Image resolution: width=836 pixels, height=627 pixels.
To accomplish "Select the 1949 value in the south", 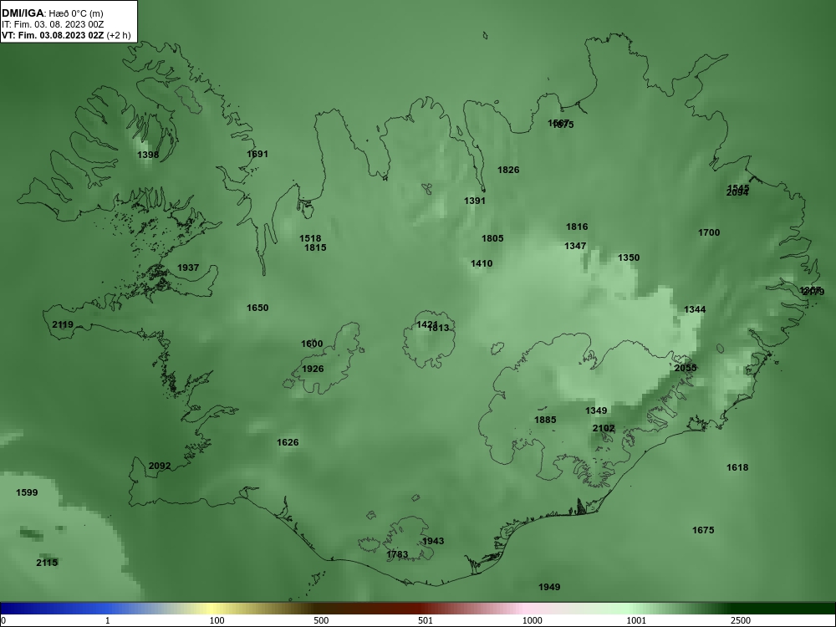I will tap(549, 587).
